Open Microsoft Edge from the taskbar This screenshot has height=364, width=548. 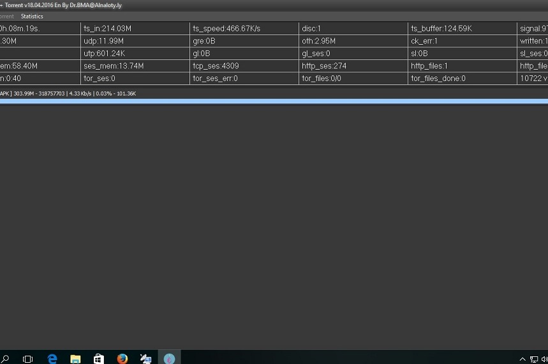52,358
